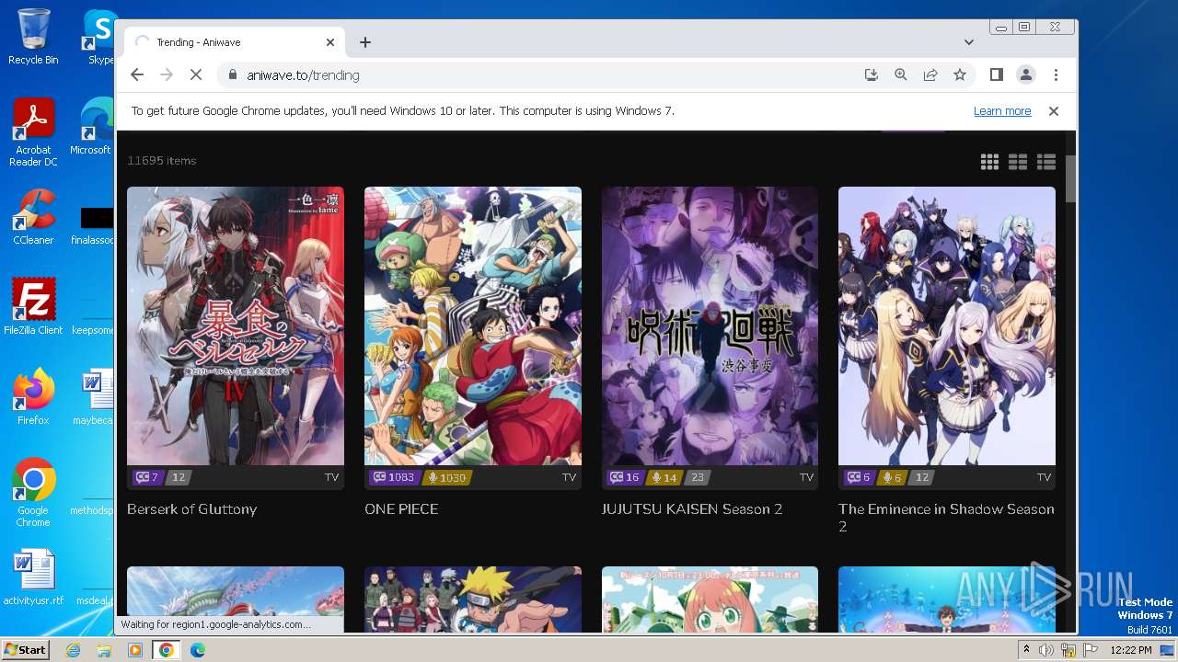Image resolution: width=1178 pixels, height=662 pixels.
Task: Share this page icon
Action: (x=930, y=74)
